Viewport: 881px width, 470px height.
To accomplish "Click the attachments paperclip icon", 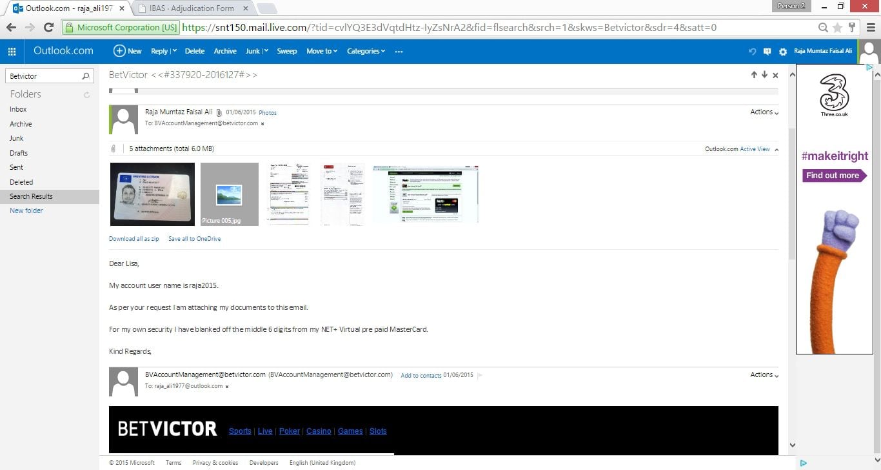I will (113, 148).
